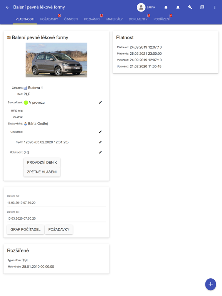Click Typ motoru value TSI
Image resolution: width=222 pixels, height=296 pixels.
25,260
